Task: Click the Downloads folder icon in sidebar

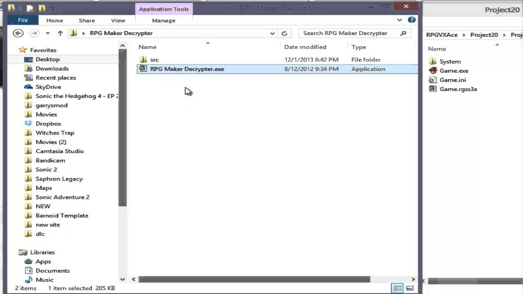Action: tap(28, 69)
